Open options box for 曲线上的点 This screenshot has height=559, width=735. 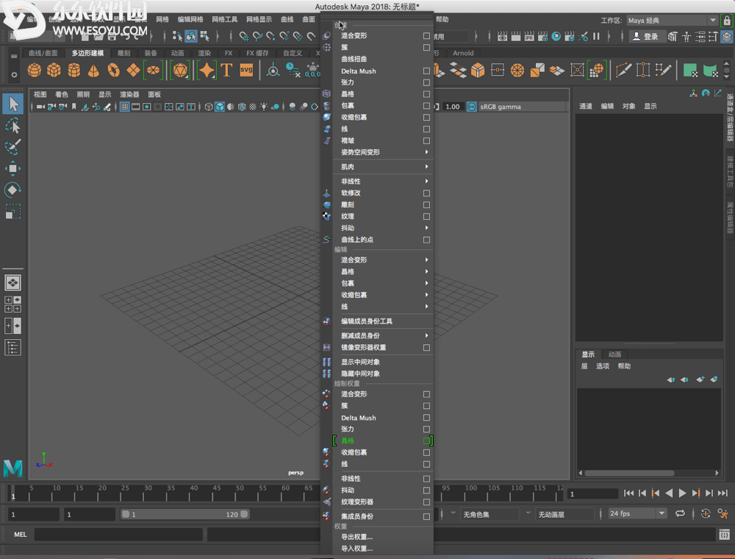click(x=426, y=240)
